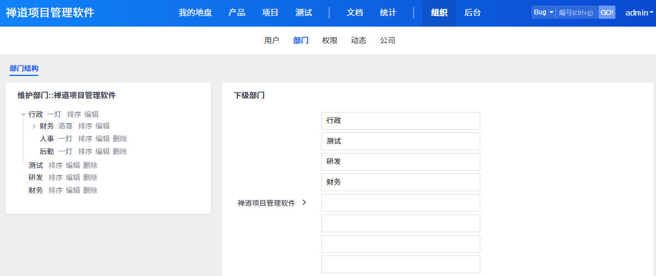This screenshot has width=656, height=276.
Task: Open the 统计 menu item
Action: [388, 13]
